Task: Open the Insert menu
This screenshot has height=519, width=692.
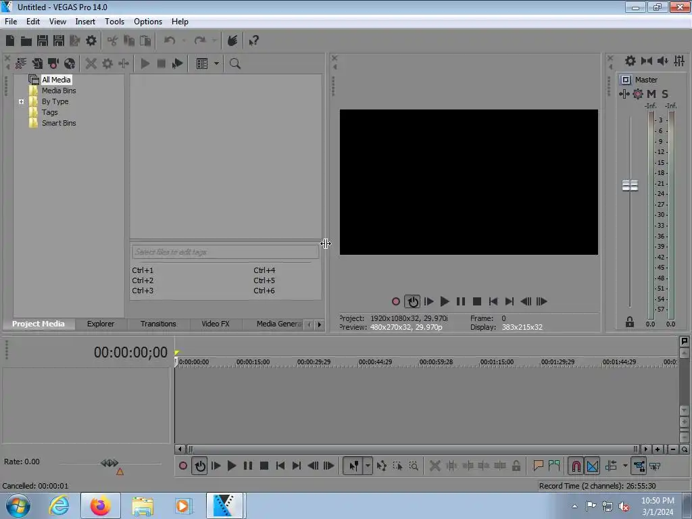Action: [x=85, y=22]
